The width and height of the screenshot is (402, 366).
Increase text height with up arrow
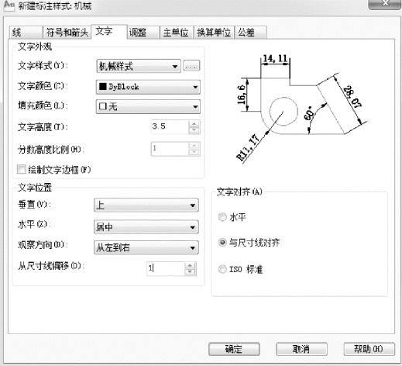(x=194, y=123)
